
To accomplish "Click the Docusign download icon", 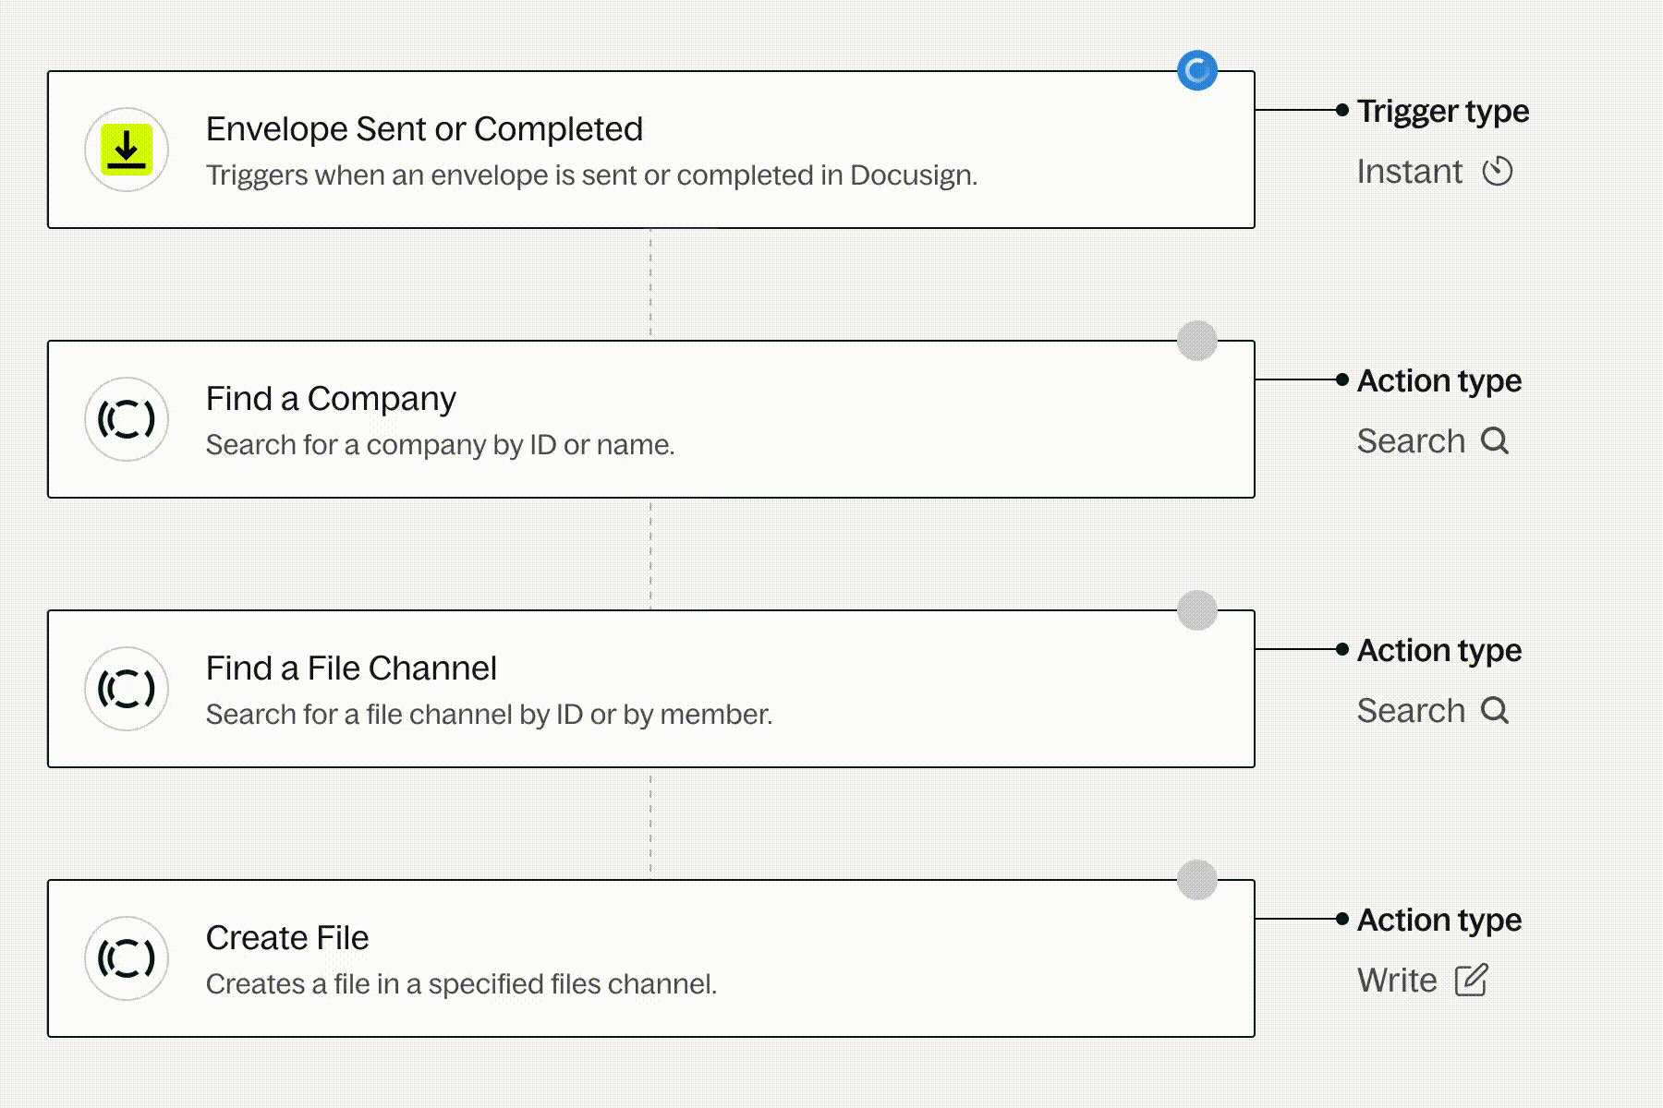I will tap(127, 150).
